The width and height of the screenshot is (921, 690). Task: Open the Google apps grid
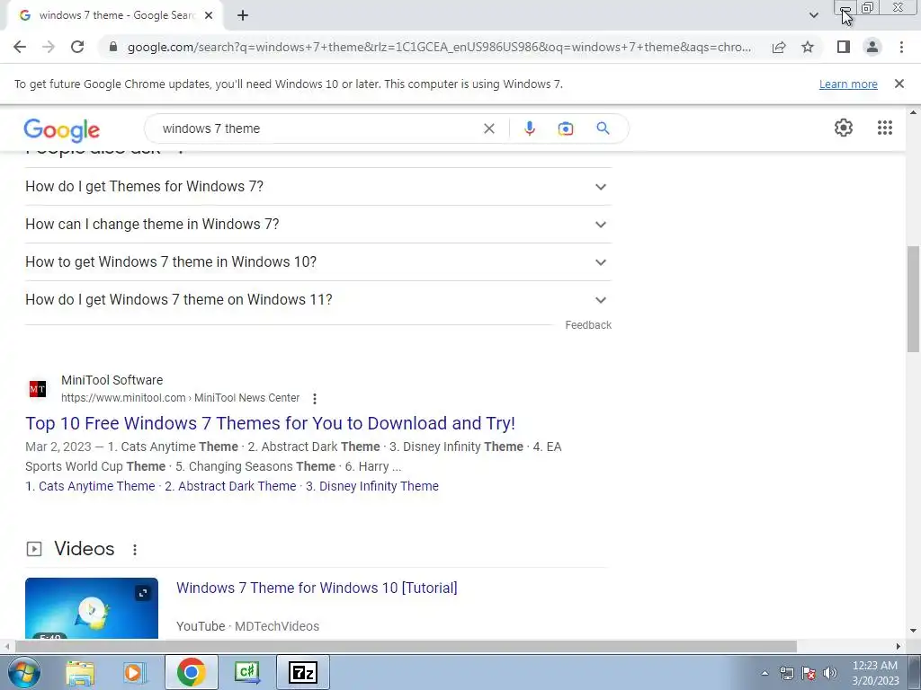point(885,128)
